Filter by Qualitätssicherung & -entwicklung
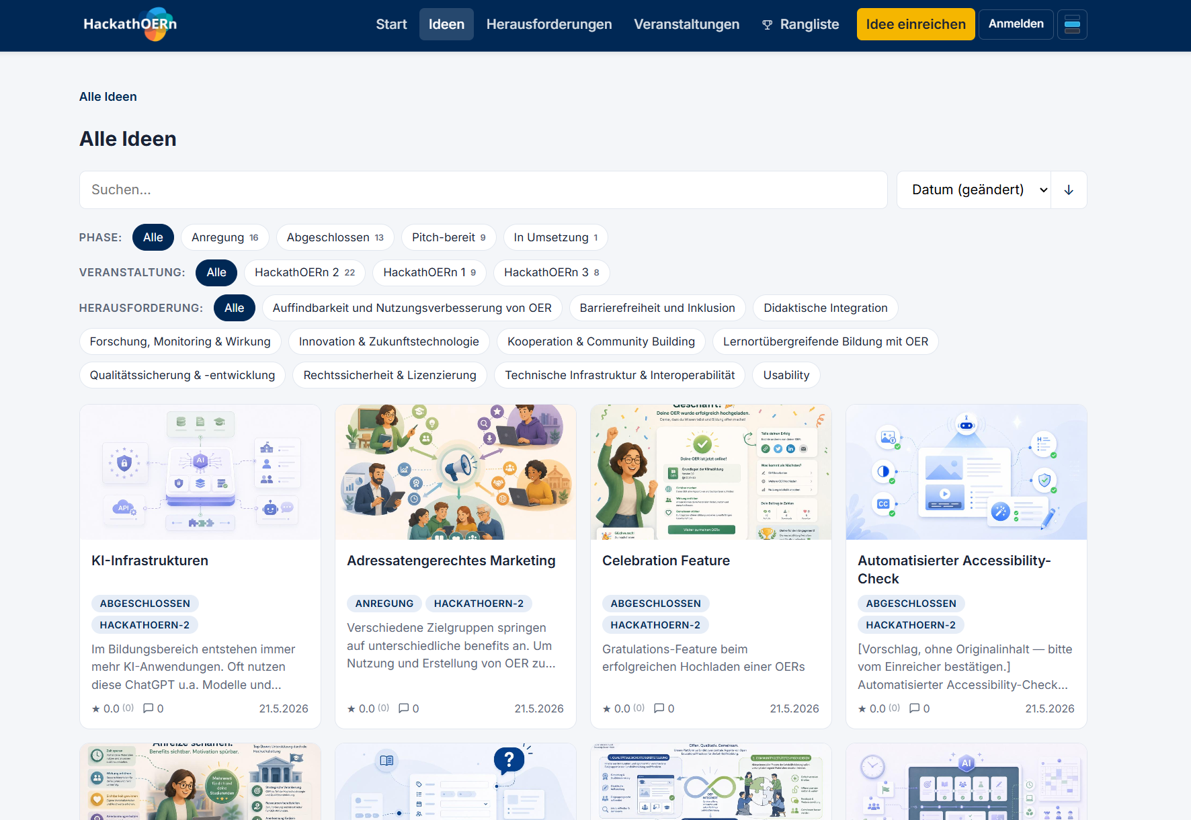Screen dimensions: 1191x820 point(183,375)
